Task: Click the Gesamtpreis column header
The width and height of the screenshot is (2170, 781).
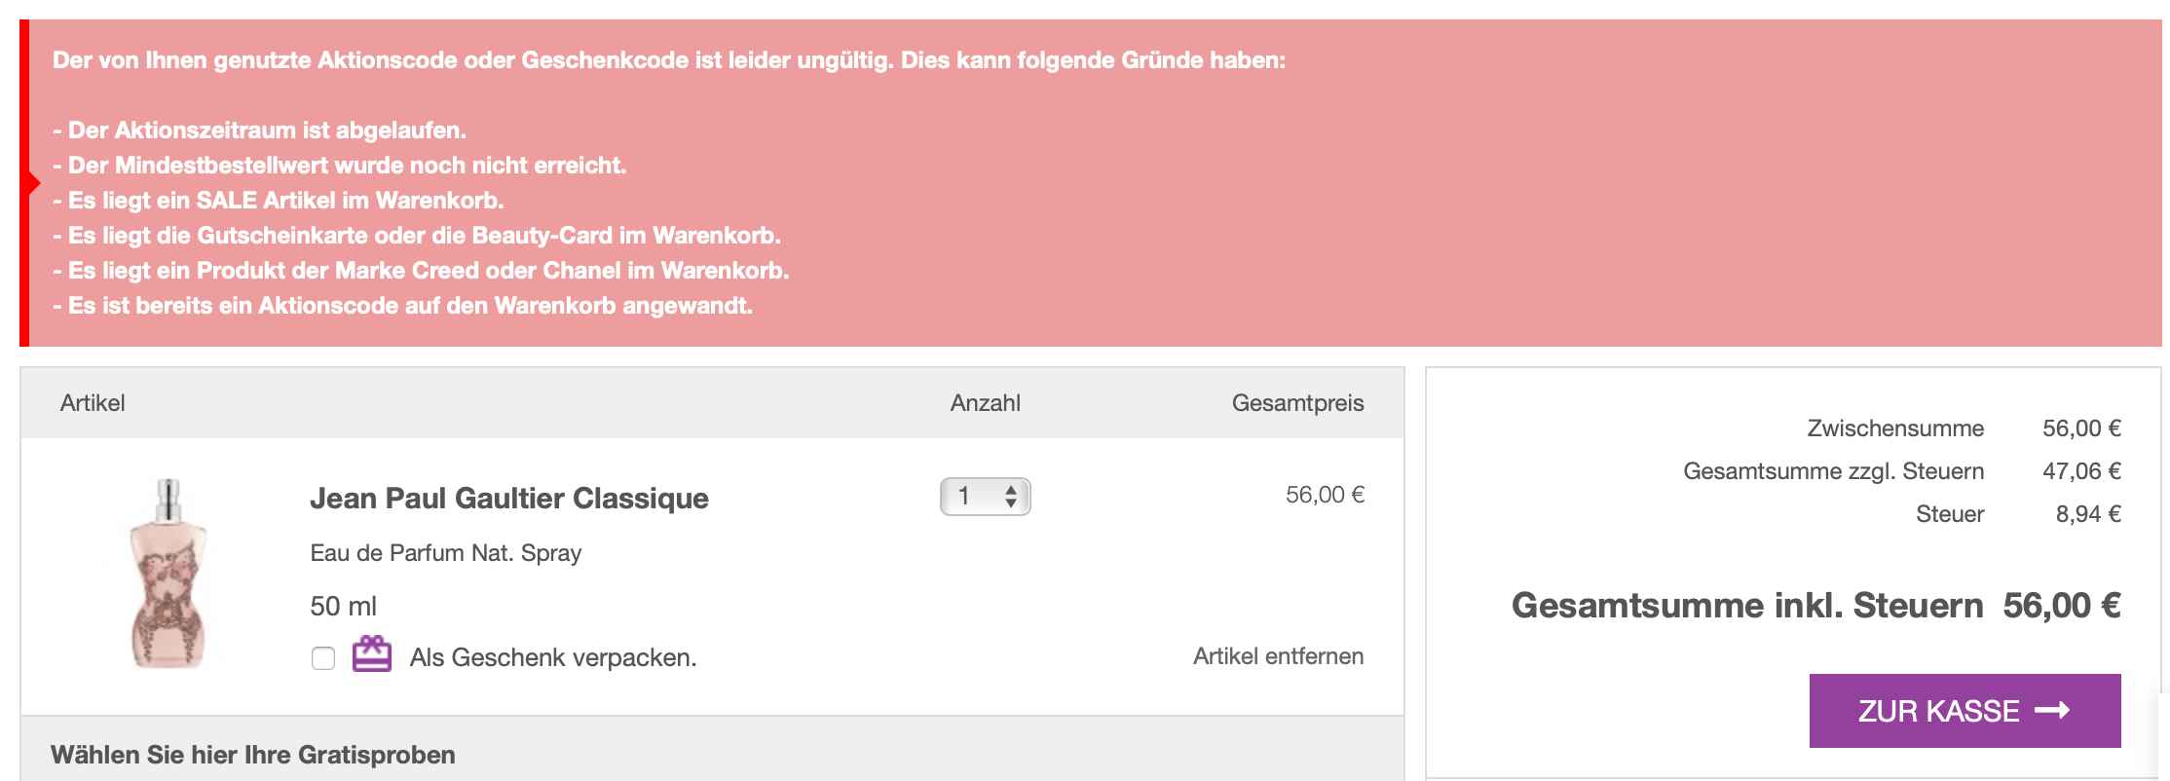Action: pyautogui.click(x=1296, y=403)
